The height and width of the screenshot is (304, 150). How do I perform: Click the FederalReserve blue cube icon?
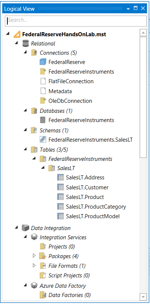coord(42,62)
